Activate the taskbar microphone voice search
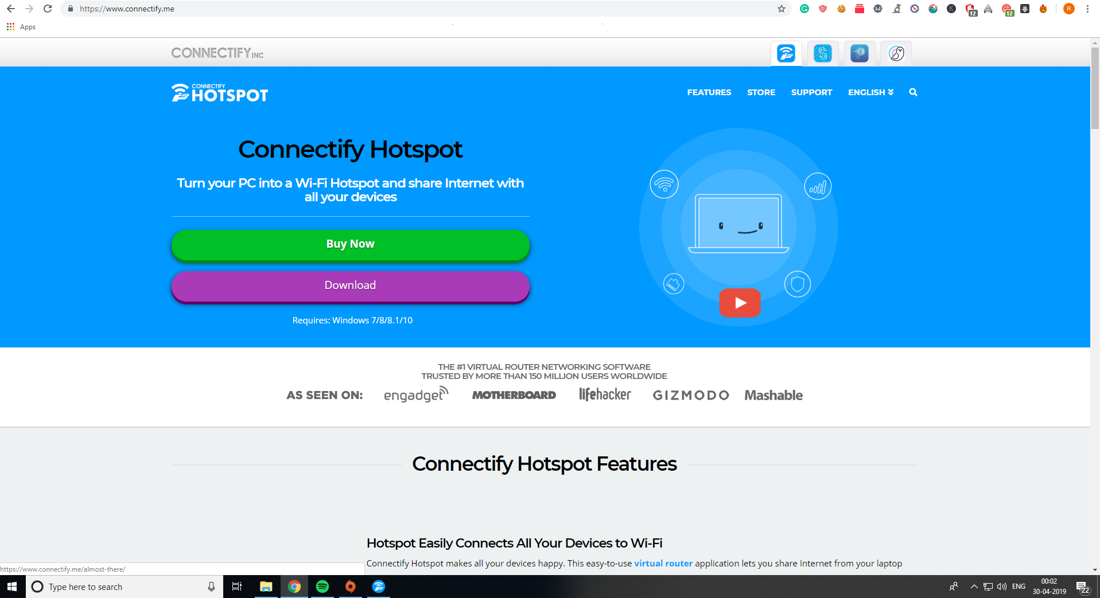 click(211, 587)
